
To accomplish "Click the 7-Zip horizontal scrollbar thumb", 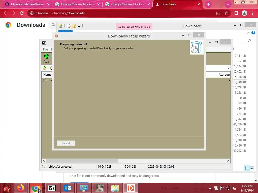I will (x=82, y=161).
